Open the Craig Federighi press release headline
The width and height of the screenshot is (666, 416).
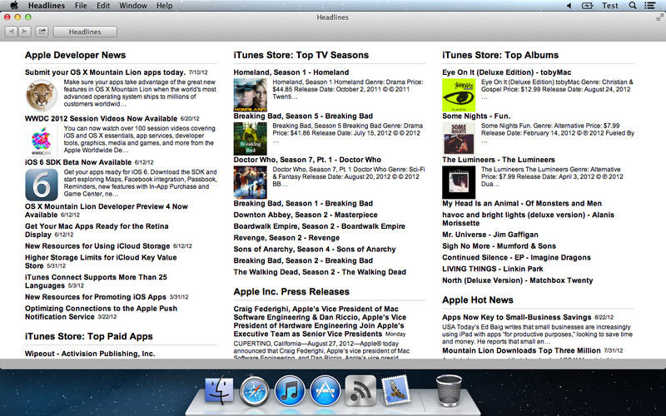[x=320, y=321]
